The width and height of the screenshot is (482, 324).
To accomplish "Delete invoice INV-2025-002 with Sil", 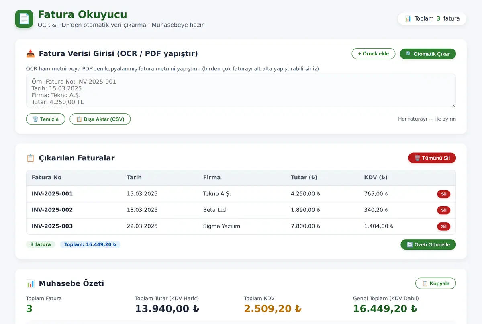I will [443, 210].
